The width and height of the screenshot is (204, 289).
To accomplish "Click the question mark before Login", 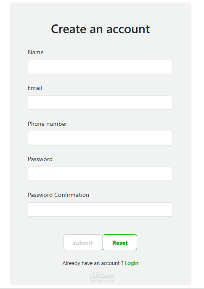I will pos(122,263).
